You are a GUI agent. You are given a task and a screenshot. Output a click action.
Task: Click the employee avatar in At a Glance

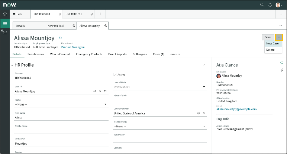point(219,76)
